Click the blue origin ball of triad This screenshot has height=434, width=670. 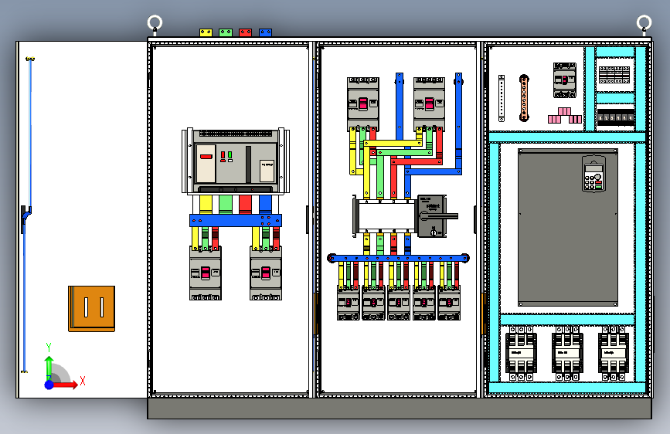49,385
